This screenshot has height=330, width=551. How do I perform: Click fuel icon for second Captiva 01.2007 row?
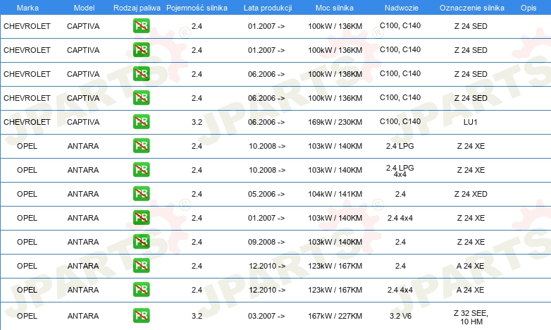click(141, 50)
